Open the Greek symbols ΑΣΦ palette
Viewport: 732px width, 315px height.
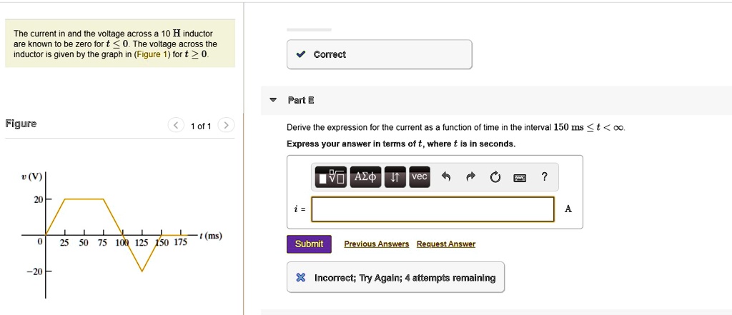click(x=365, y=176)
